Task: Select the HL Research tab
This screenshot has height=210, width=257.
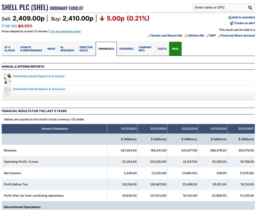Action: click(67, 49)
